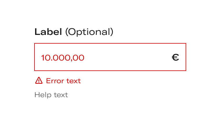Select the field labeled Label (Optional)
Image resolution: width=221 pixels, height=121 pixels.
click(110, 57)
